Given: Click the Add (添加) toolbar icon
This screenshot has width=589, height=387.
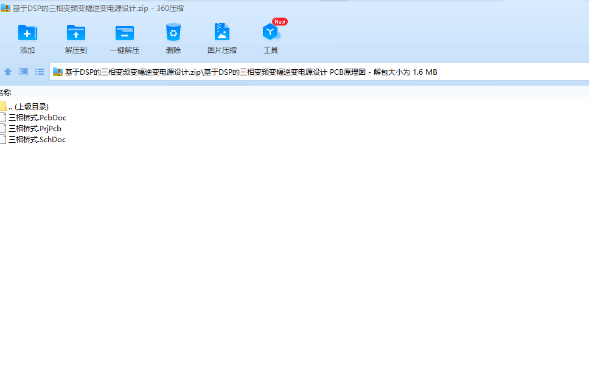Looking at the screenshot, I should 27,33.
